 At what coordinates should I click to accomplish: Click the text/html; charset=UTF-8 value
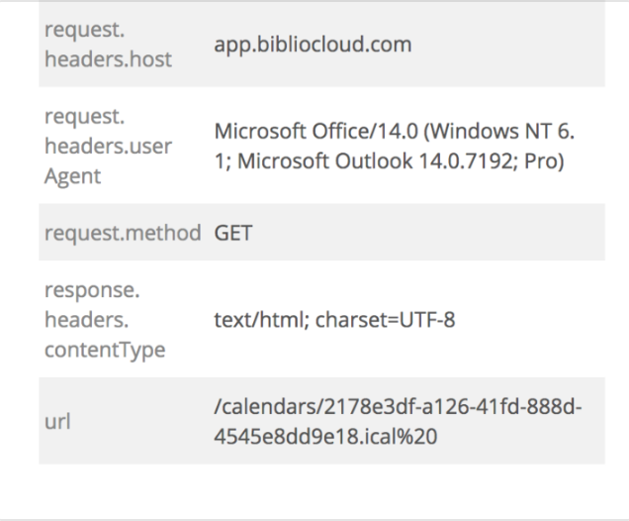333,323
